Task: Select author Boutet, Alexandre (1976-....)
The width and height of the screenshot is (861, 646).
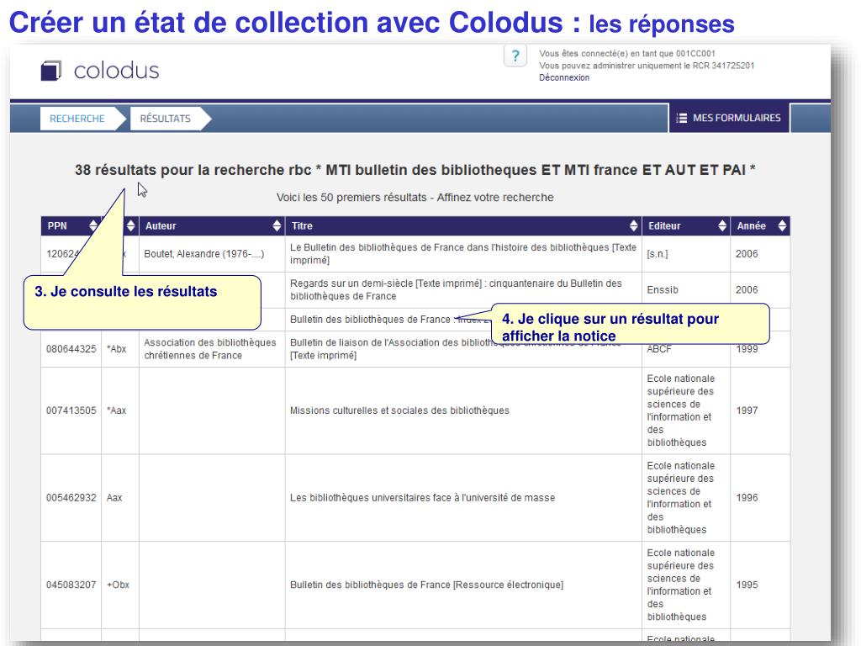Action: 204,254
